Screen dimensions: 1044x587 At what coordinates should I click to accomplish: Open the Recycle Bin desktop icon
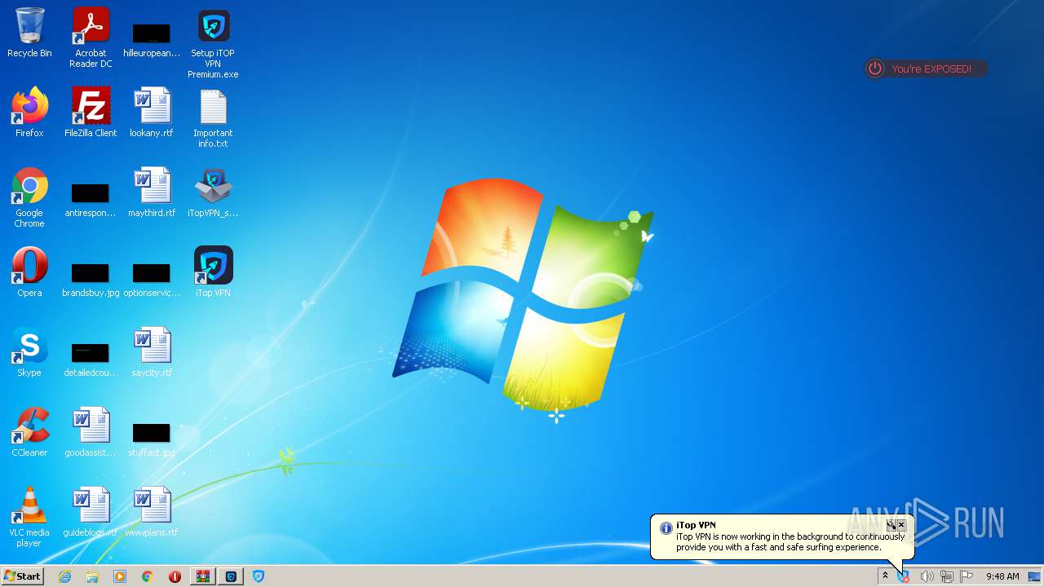pyautogui.click(x=29, y=33)
